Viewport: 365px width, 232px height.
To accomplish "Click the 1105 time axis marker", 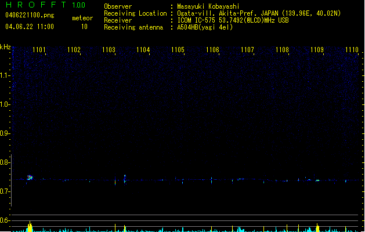I will tap(178, 50).
